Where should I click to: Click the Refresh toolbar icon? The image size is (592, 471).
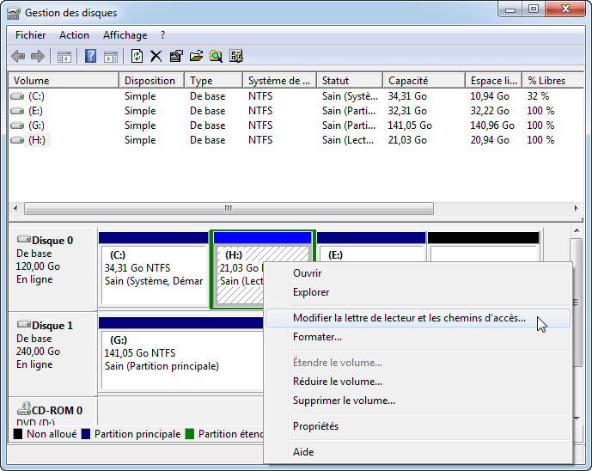(137, 56)
